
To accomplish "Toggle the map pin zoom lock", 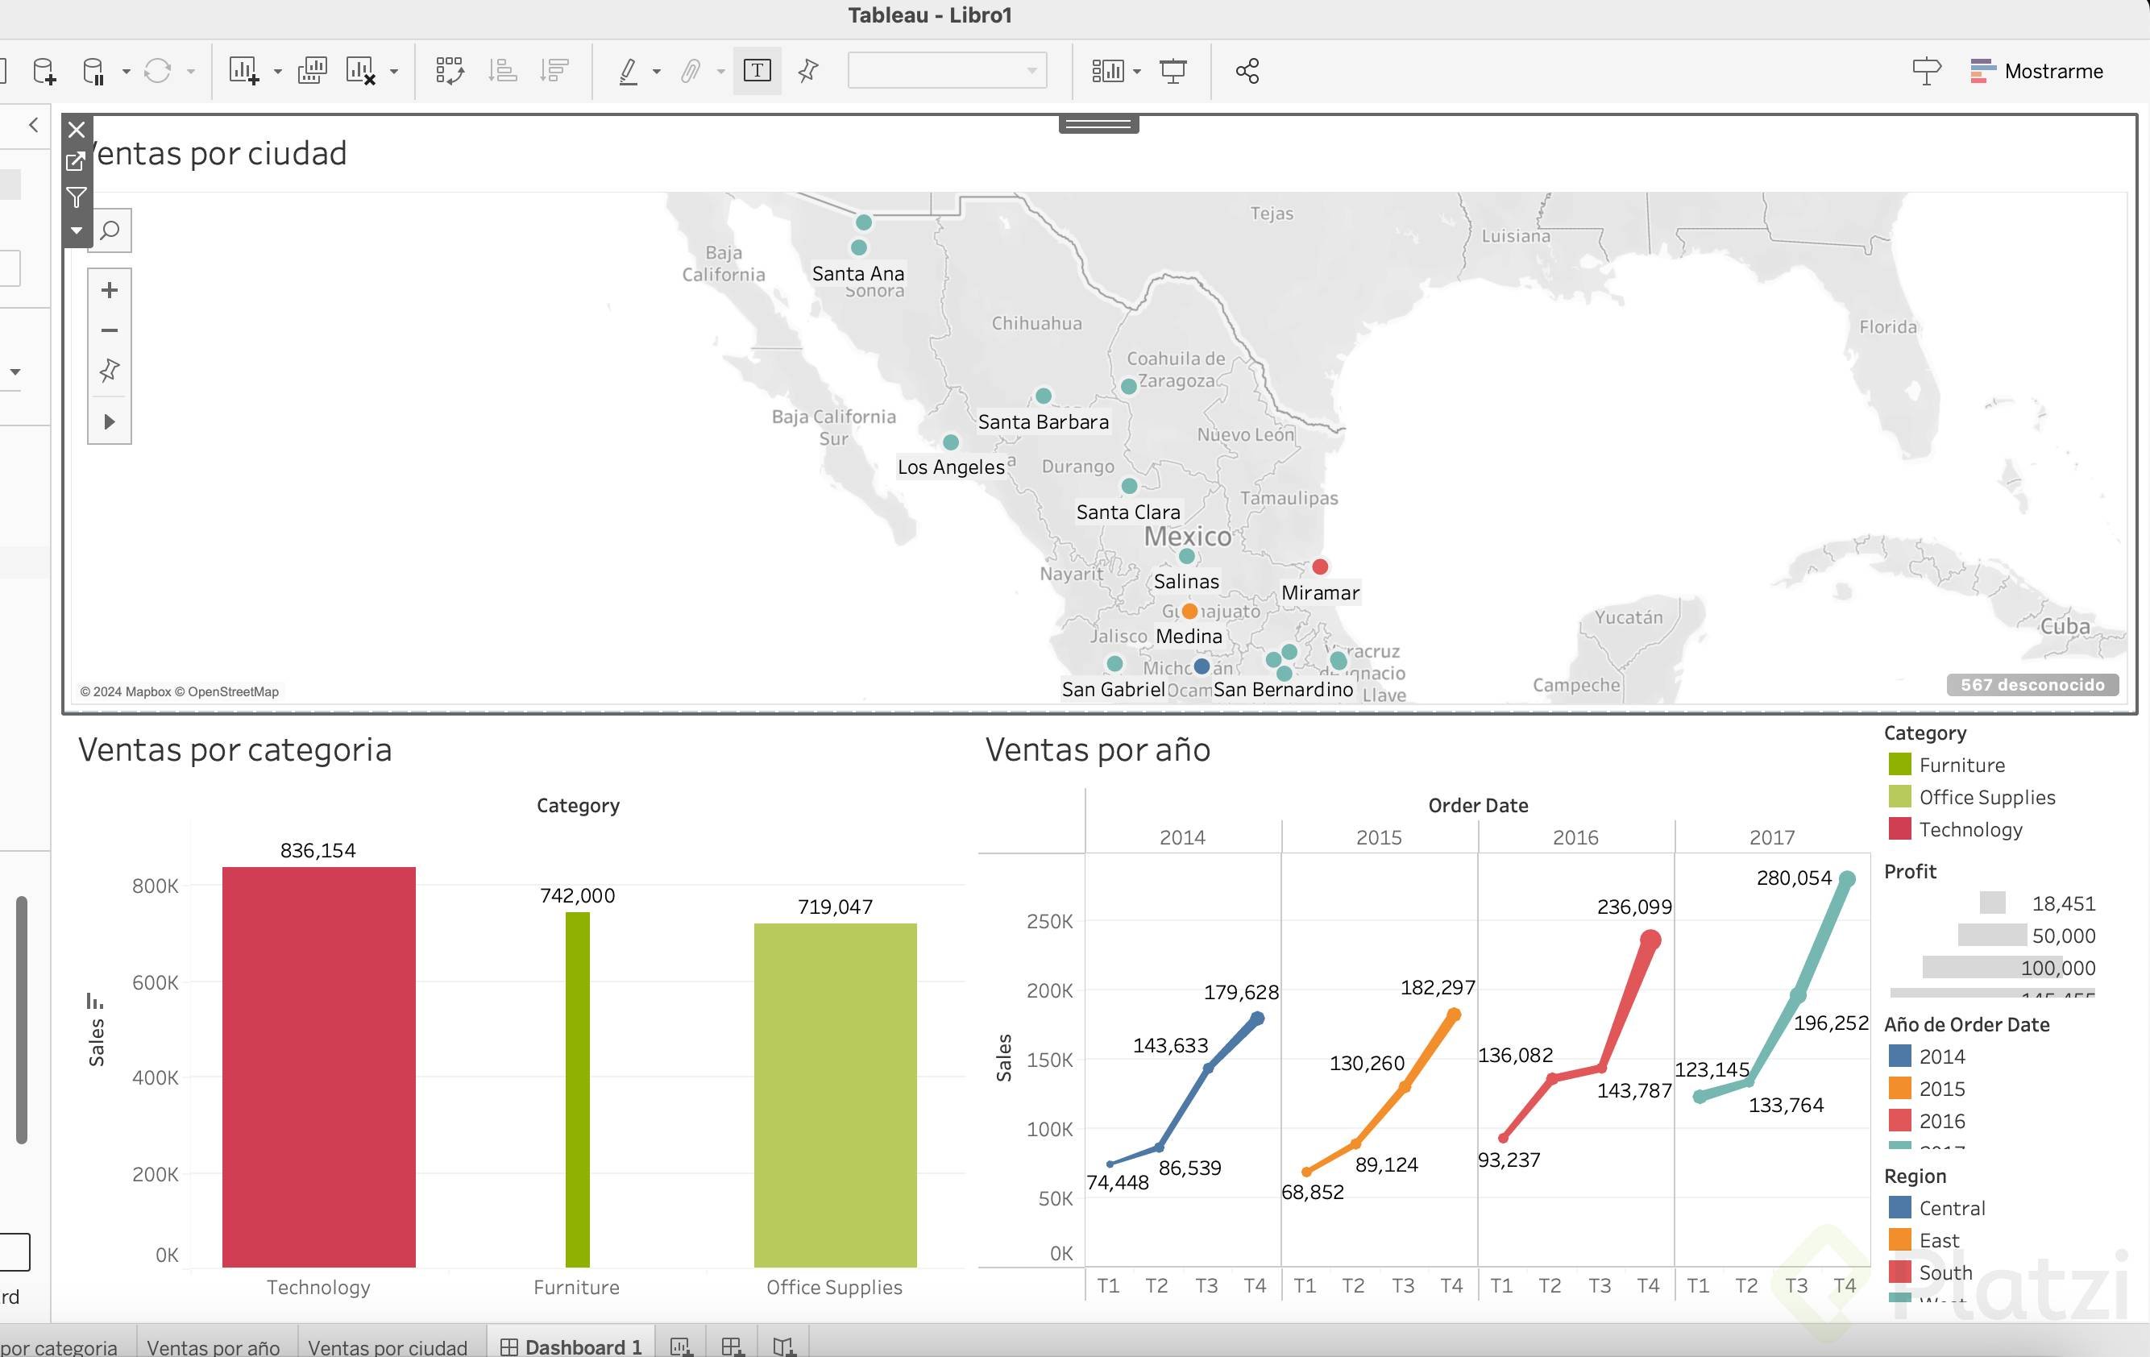I will tap(109, 371).
